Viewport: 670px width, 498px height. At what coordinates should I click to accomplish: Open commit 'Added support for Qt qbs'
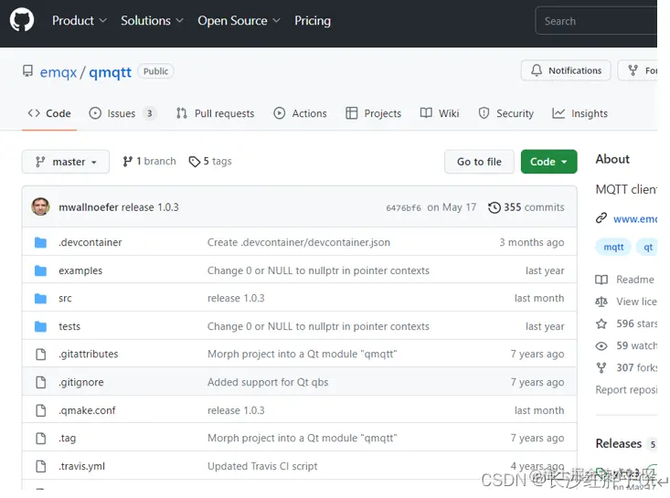[268, 382]
